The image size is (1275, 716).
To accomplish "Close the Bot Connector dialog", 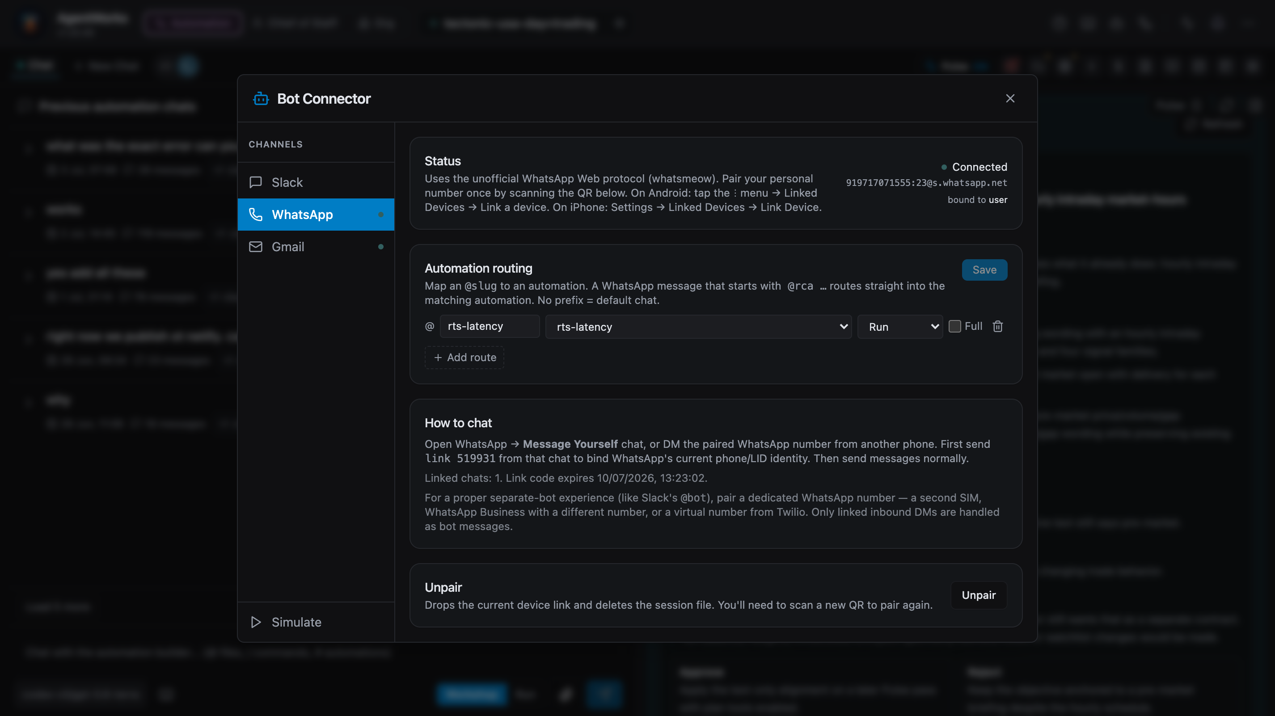I will pos(1010,98).
